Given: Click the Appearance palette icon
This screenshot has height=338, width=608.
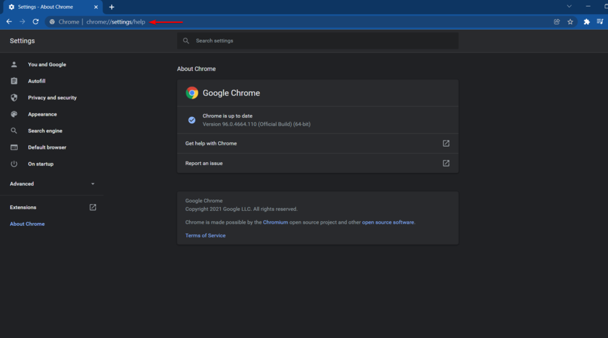Looking at the screenshot, I should point(14,114).
